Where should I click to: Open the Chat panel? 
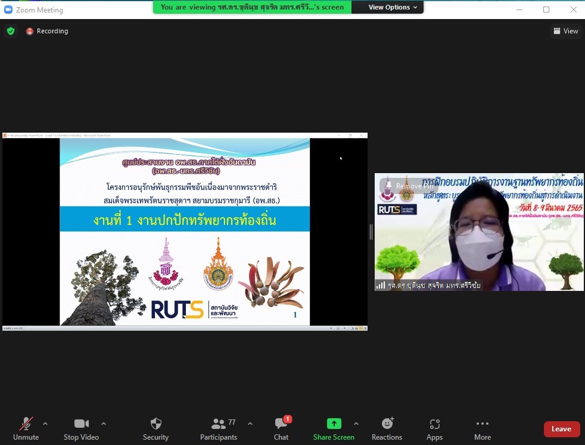pyautogui.click(x=281, y=428)
